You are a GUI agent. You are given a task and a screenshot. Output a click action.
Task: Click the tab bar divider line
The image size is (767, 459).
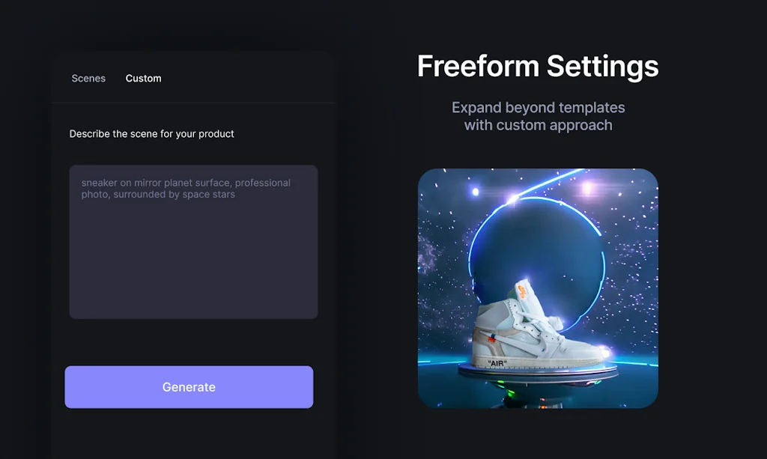point(193,103)
